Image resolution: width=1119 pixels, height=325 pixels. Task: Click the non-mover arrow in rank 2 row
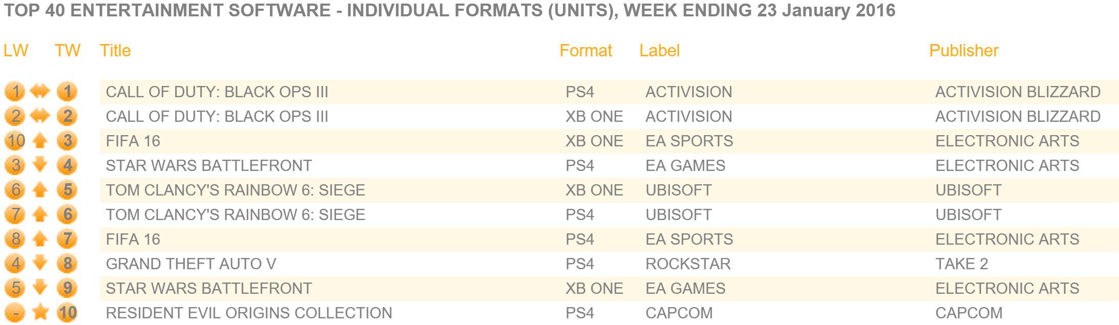click(x=40, y=116)
